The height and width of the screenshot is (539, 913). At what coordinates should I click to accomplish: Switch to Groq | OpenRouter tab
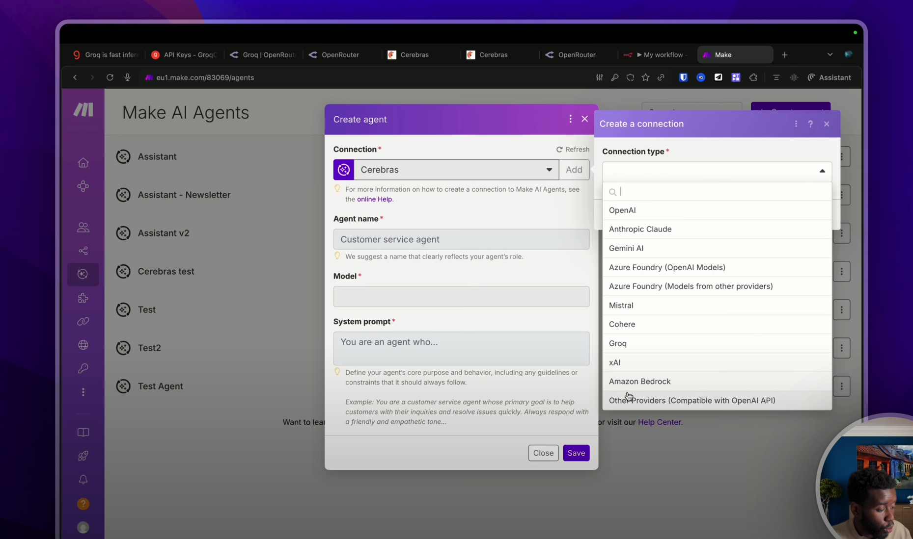point(263,54)
